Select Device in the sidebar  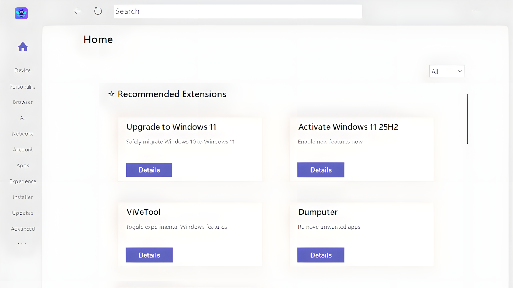click(x=22, y=70)
